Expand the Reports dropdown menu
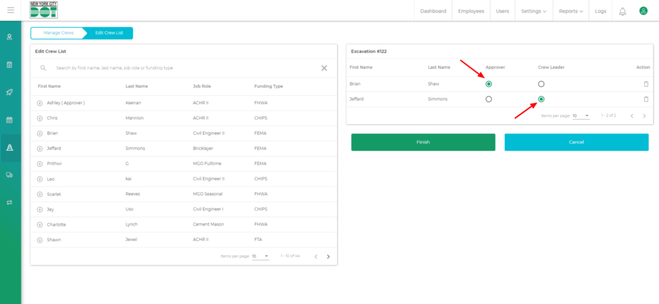The width and height of the screenshot is (659, 304). click(571, 11)
